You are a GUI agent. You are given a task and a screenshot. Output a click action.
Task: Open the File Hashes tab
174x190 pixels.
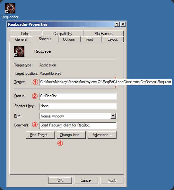[103, 33]
